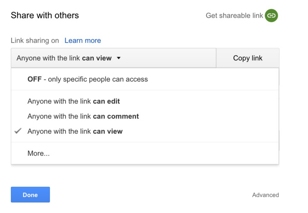Click the checkmark beside can view option
Screen dimensions: 308x213
click(x=18, y=131)
